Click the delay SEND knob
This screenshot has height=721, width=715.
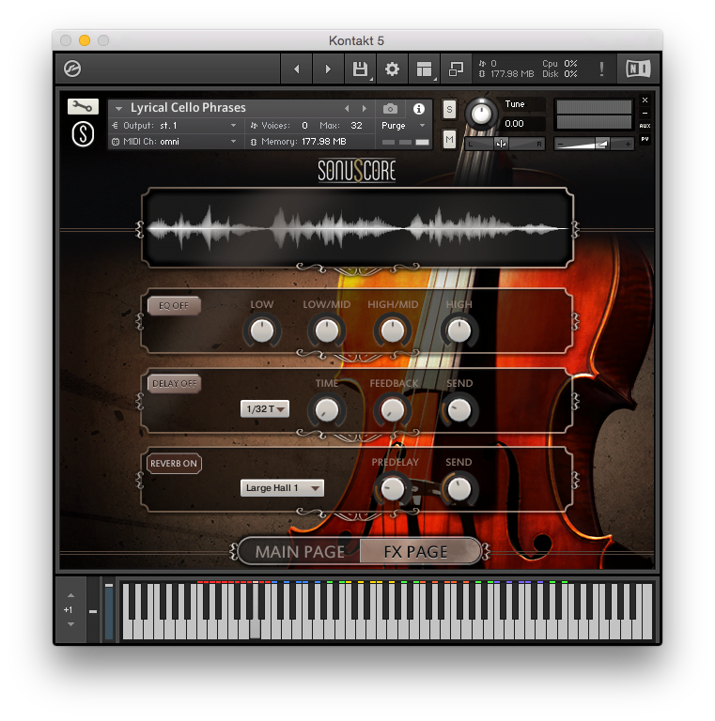(459, 409)
